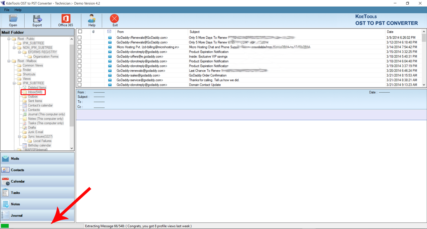427x229 pixels.
Task: Check the GoDaddy Order Confirmation message box
Action: pyautogui.click(x=80, y=75)
